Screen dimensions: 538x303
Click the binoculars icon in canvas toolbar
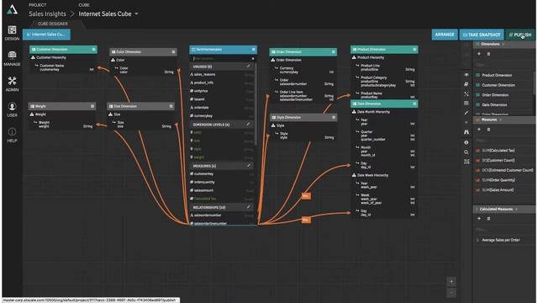pyautogui.click(x=467, y=132)
